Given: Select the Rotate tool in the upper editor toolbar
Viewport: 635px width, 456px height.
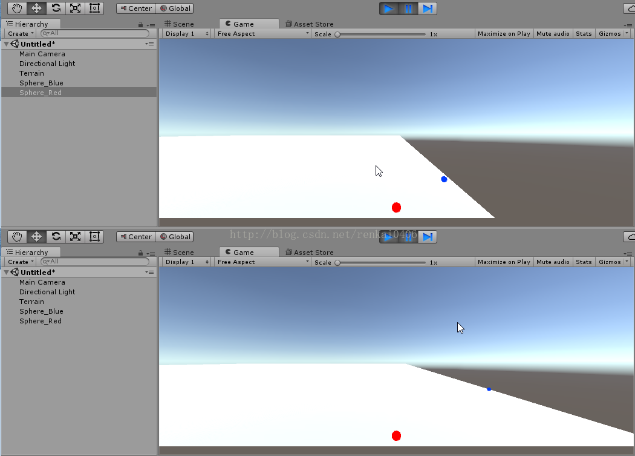Looking at the screenshot, I should click(56, 8).
